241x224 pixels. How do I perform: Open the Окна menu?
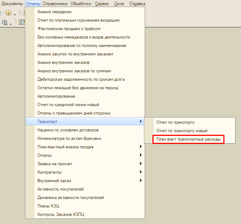pyautogui.click(x=119, y=4)
